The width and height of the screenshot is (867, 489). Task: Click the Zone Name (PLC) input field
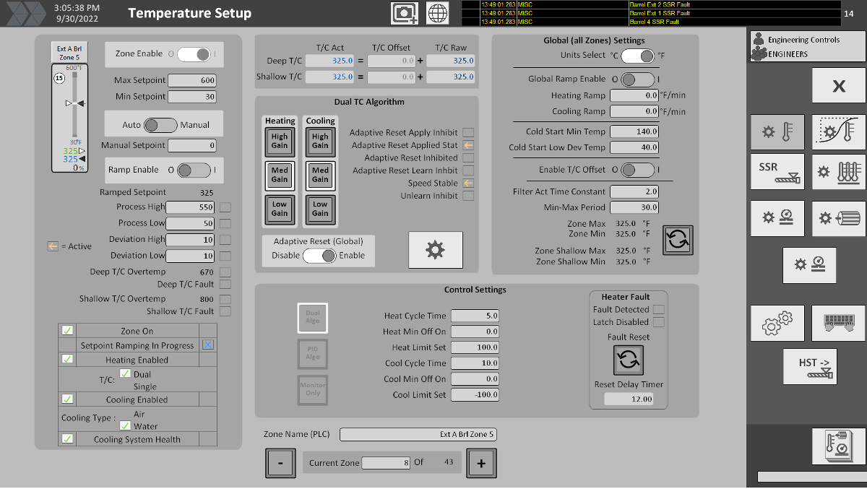pyautogui.click(x=418, y=434)
